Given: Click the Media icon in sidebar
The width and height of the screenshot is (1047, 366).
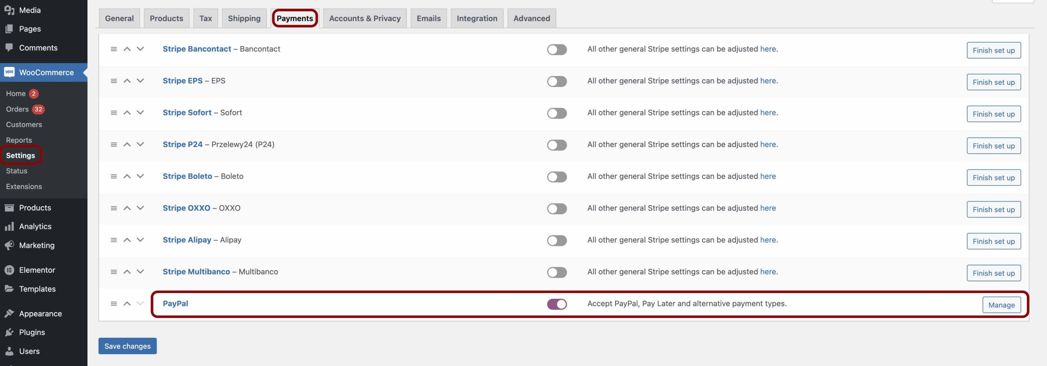Looking at the screenshot, I should [x=9, y=10].
